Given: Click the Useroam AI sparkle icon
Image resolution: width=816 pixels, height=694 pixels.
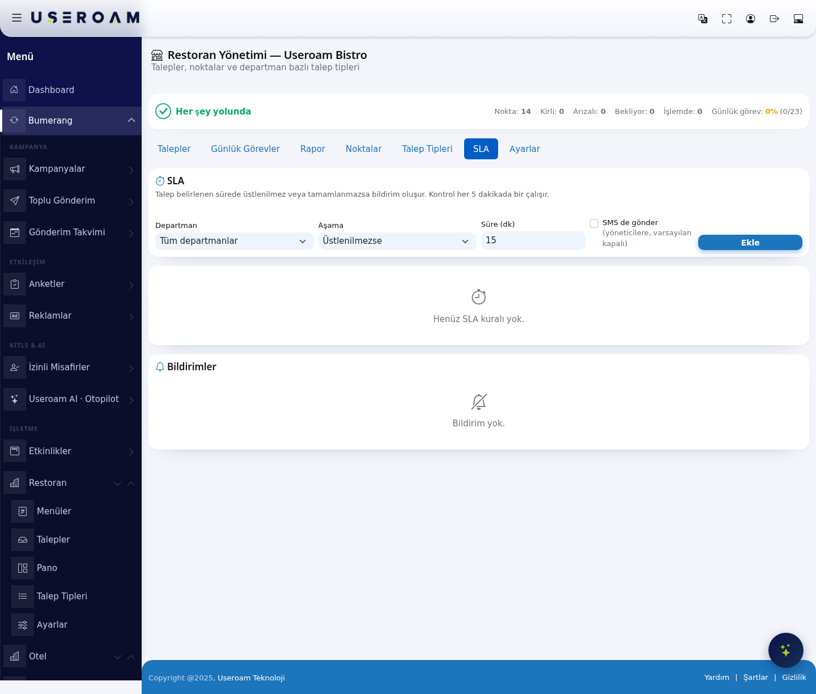Looking at the screenshot, I should point(15,399).
